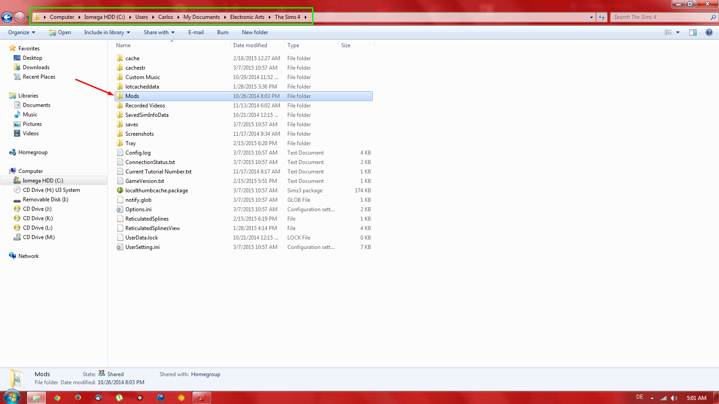Select the Custom Music folder
Image resolution: width=719 pixels, height=404 pixels.
143,77
